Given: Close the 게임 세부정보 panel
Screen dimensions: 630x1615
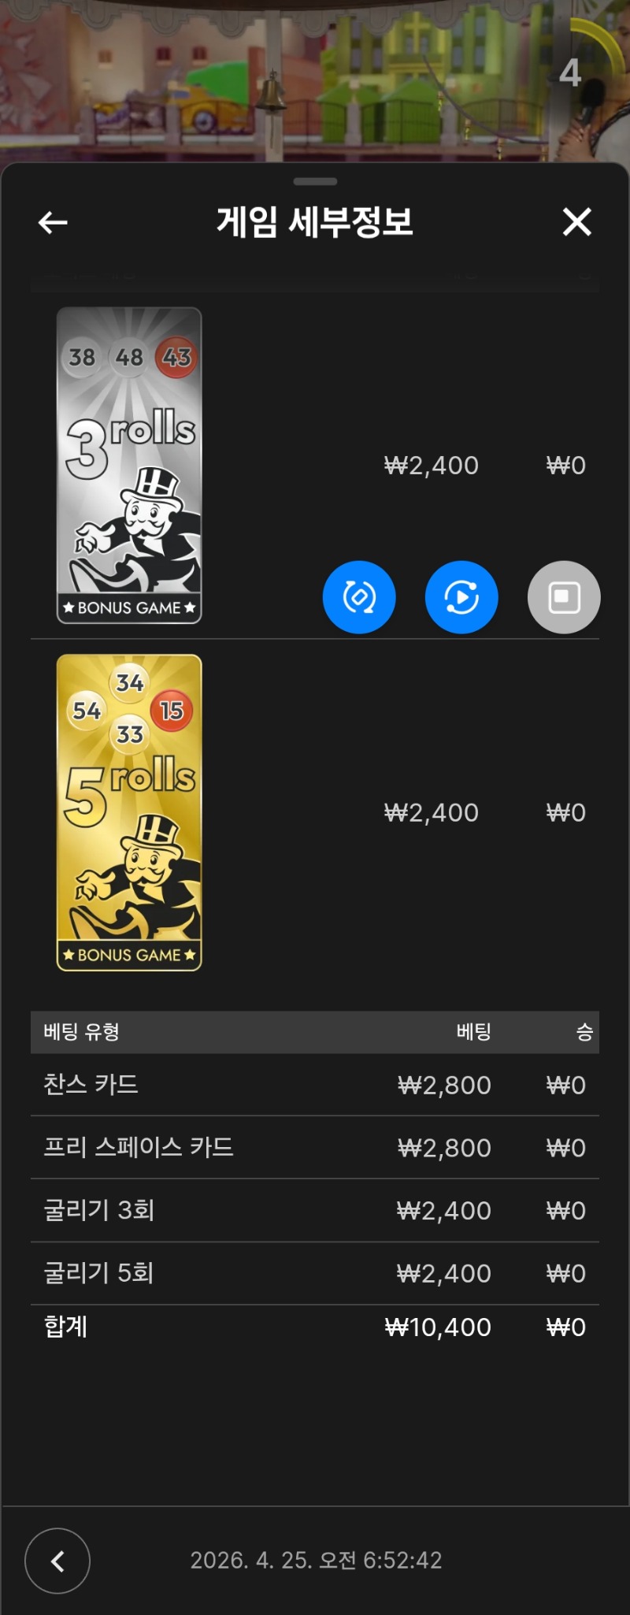Looking at the screenshot, I should pos(576,222).
